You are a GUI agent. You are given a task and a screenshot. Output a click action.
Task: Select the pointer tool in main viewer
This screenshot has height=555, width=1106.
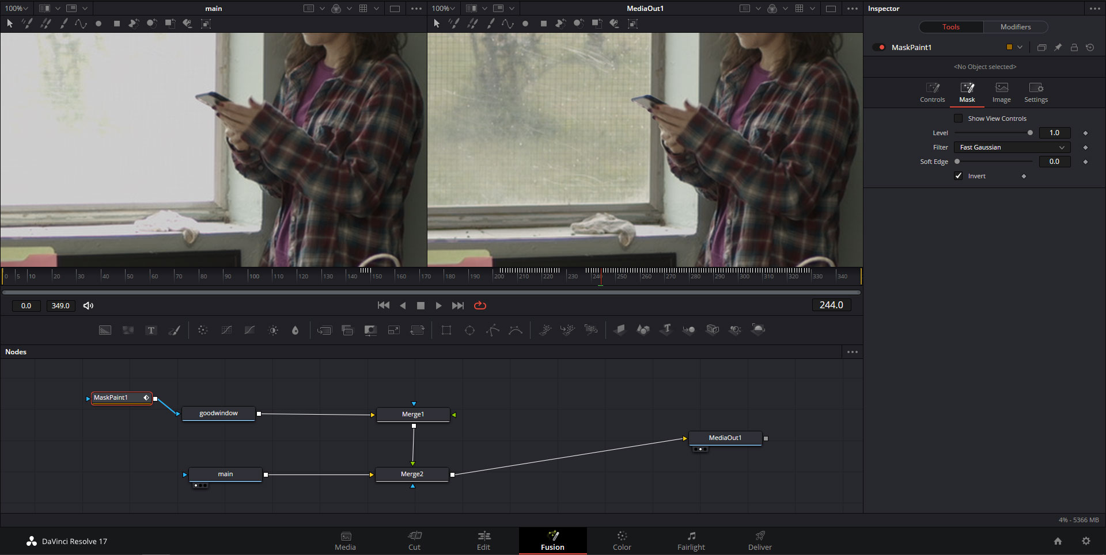[x=10, y=24]
